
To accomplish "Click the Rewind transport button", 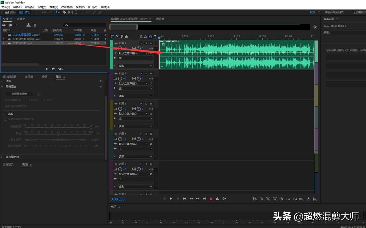I will coord(191,199).
